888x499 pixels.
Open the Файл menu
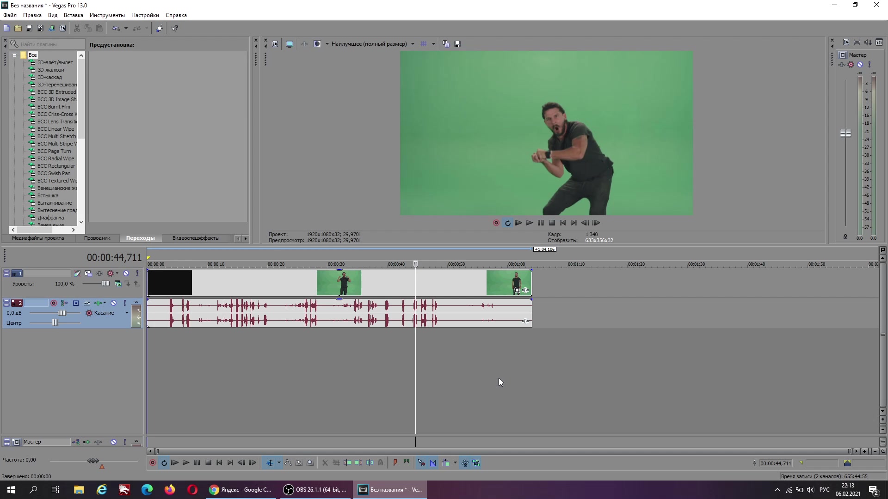coord(10,15)
